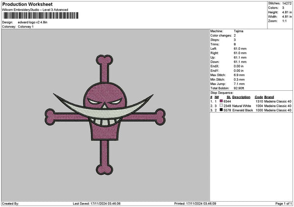Click the Emerald Black thread color swatch
The image size is (294, 207).
(x=221, y=110)
